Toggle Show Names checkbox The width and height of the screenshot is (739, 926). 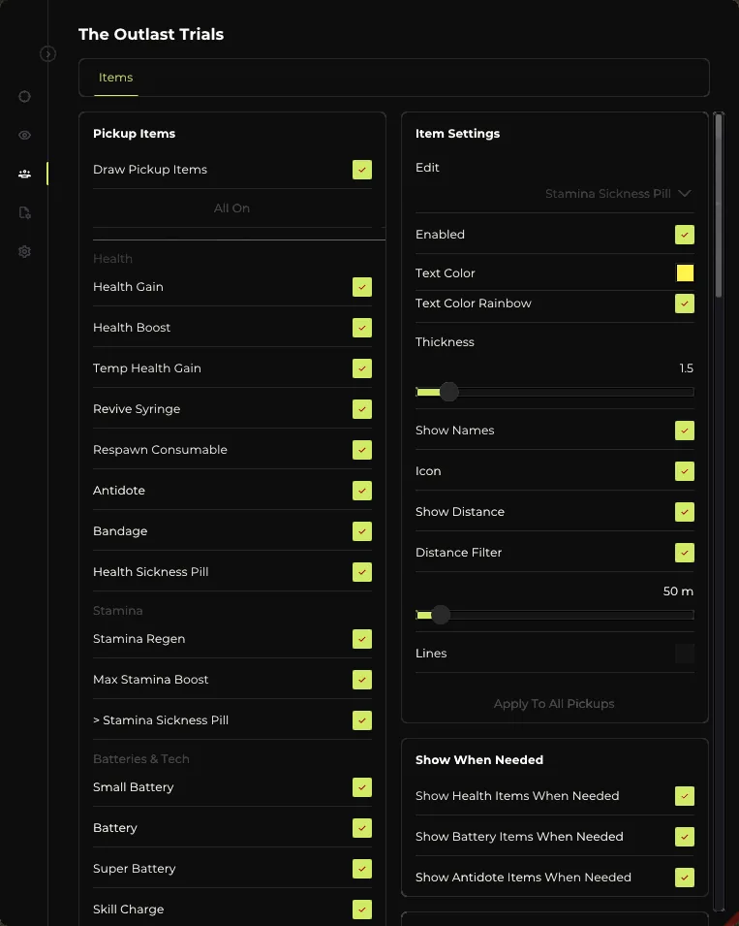[685, 431]
